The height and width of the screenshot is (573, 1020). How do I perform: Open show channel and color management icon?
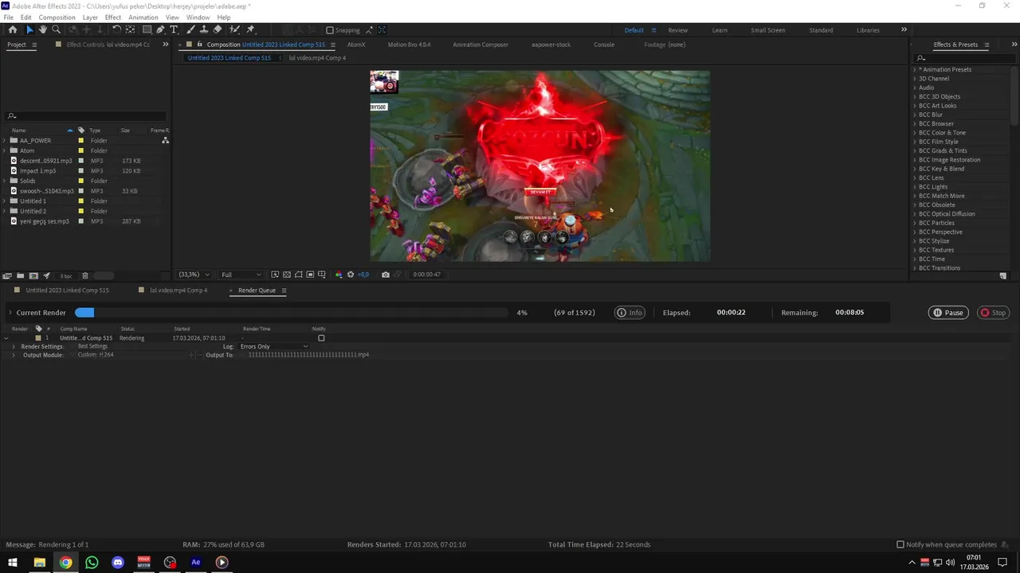coord(339,275)
